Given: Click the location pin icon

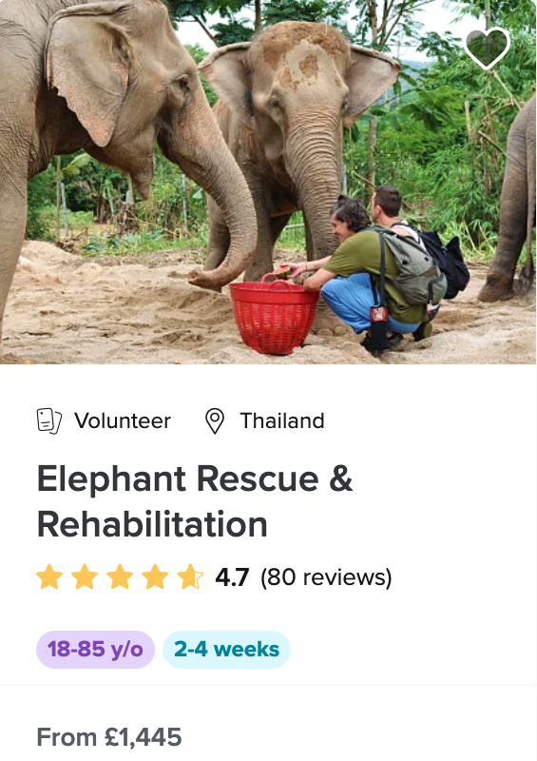Looking at the screenshot, I should [x=215, y=420].
